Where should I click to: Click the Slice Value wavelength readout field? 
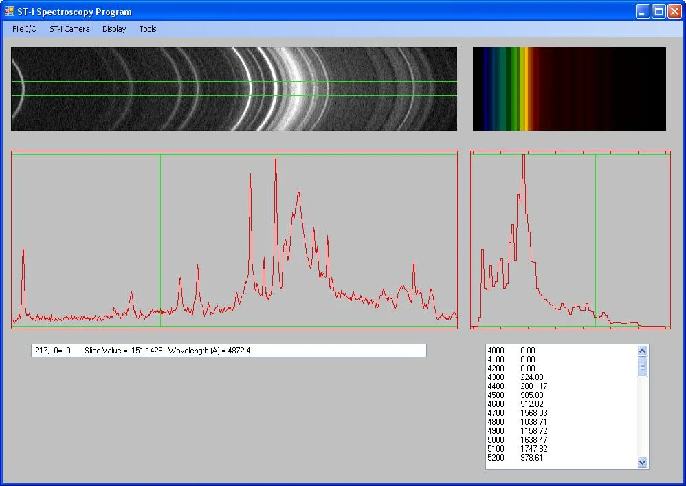tap(228, 351)
